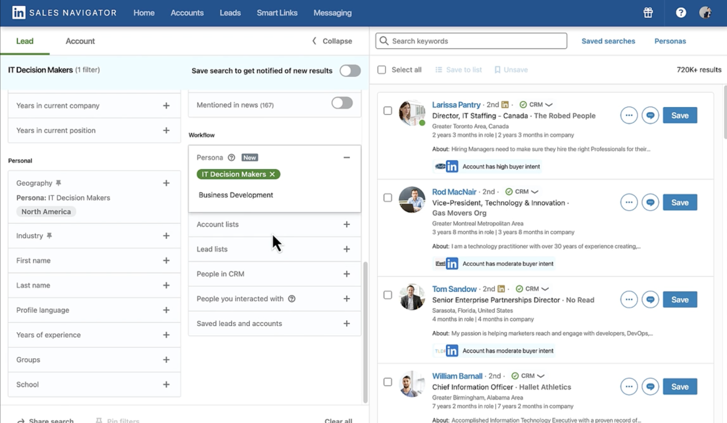Click the Industry pin icon

(x=49, y=236)
